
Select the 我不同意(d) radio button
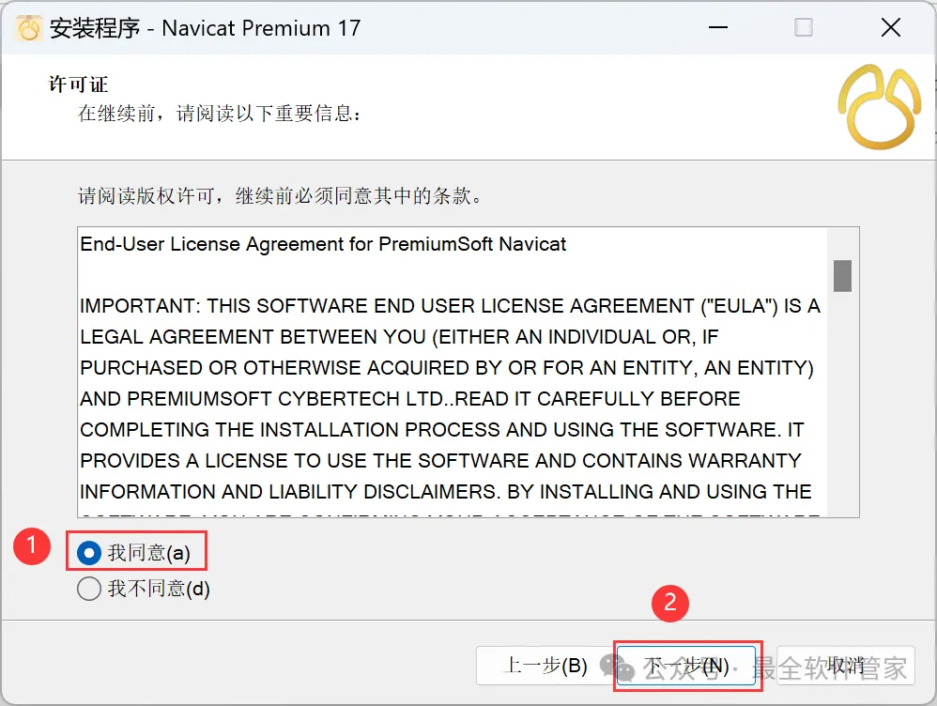(x=89, y=589)
